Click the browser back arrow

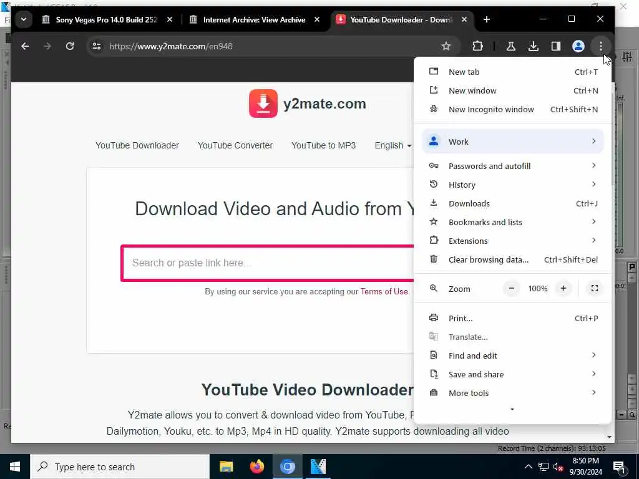coord(25,46)
